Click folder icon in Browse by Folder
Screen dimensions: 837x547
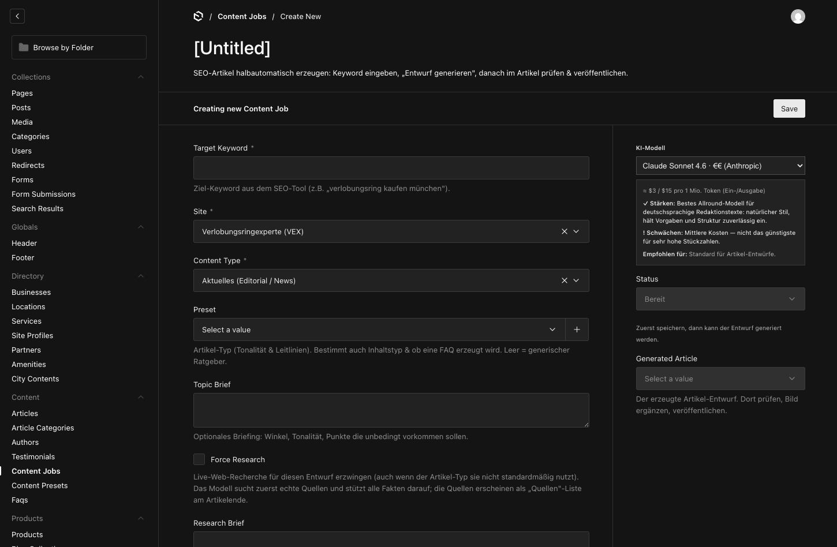pyautogui.click(x=24, y=47)
